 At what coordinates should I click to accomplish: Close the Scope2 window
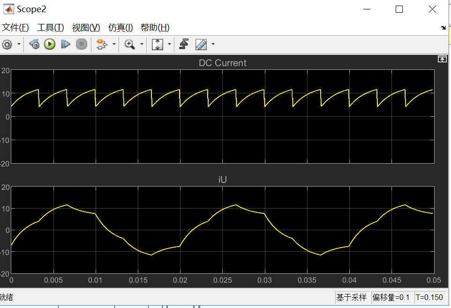[432, 9]
